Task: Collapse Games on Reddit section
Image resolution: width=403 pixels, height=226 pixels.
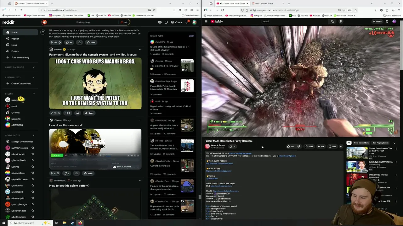Action: [x=34, y=67]
